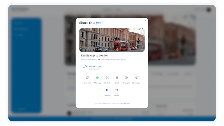Share the pool via WhatsApp icon
224x126 pixels.
(x=97, y=78)
